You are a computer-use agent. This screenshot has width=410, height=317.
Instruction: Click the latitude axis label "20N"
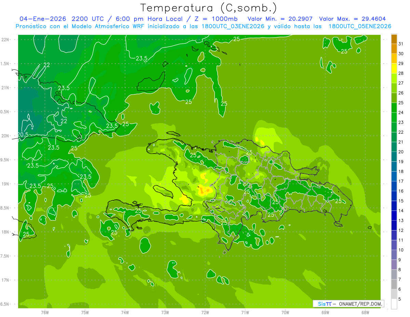(5, 136)
